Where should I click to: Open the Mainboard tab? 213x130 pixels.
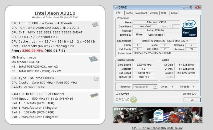coord(141,13)
